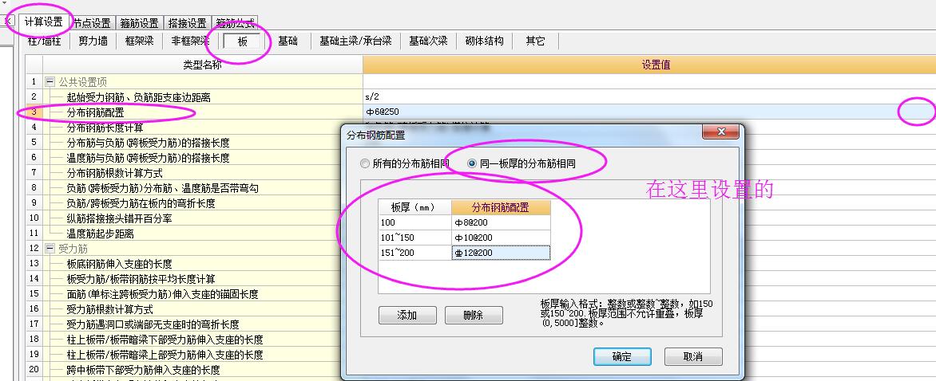The width and height of the screenshot is (936, 381).
Task: Select the 框架梁 category
Action: [x=139, y=41]
